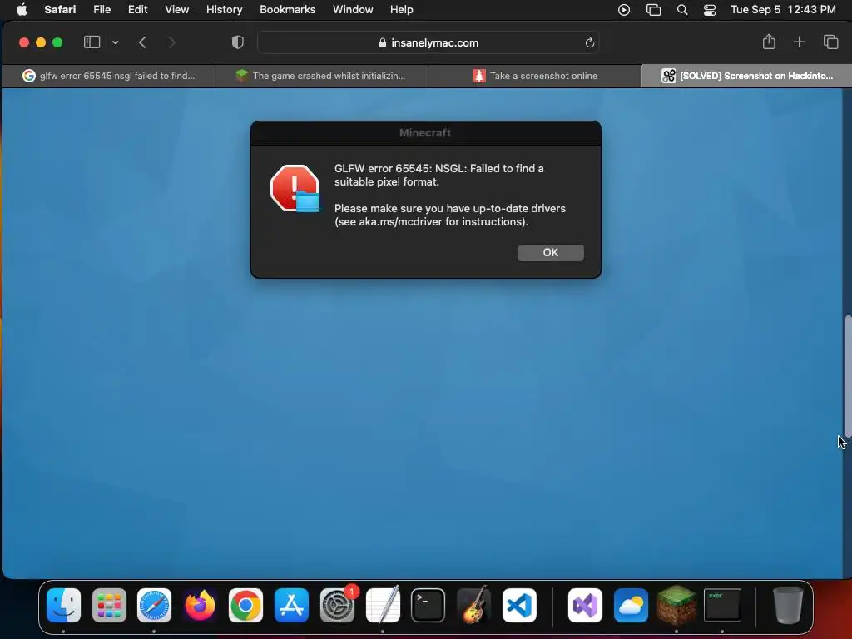The height and width of the screenshot is (639, 852).
Task: Click the Now Playing menu bar icon
Action: tap(624, 10)
